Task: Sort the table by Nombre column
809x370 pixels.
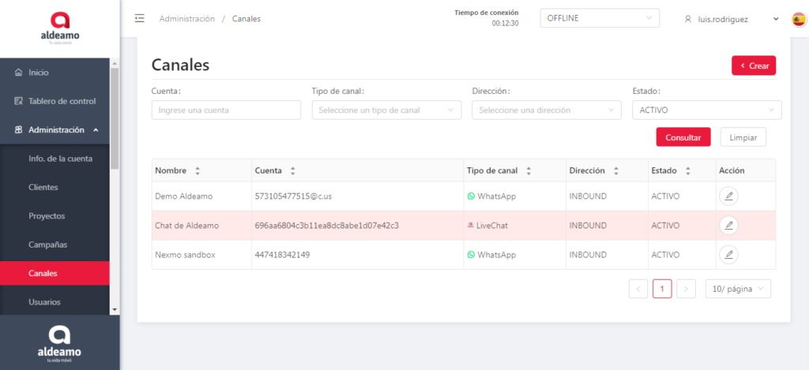Action: [198, 170]
